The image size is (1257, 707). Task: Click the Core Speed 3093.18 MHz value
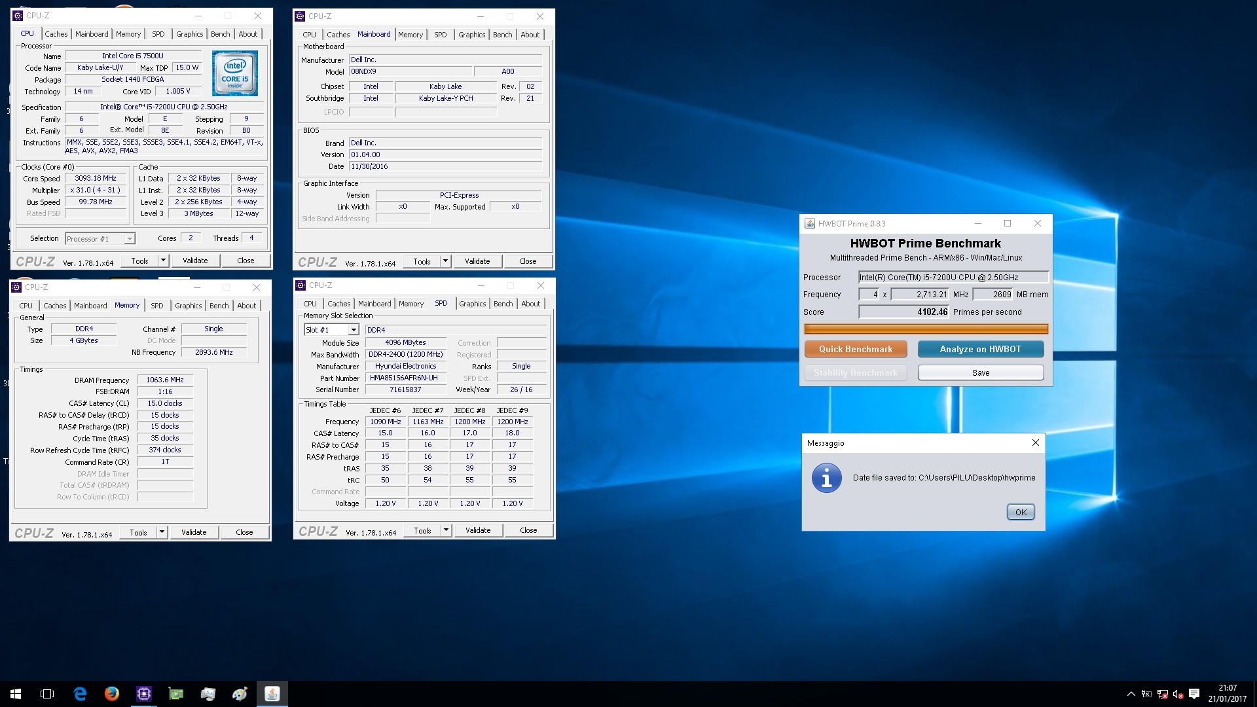96,178
